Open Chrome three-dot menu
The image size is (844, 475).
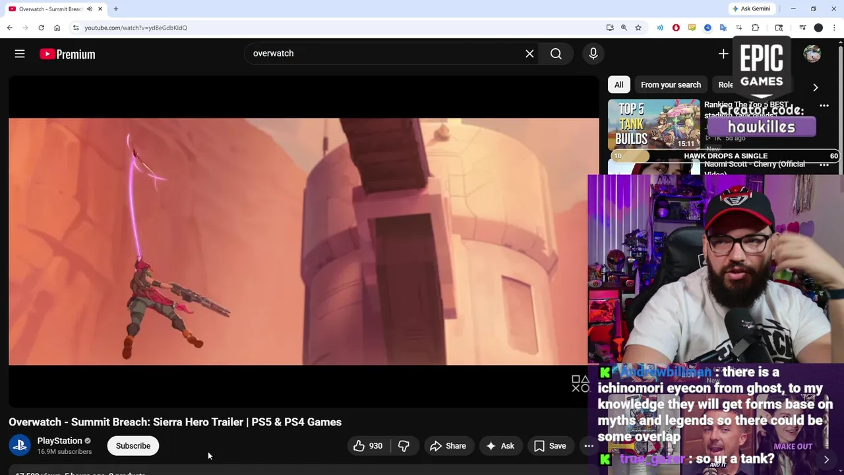(835, 28)
